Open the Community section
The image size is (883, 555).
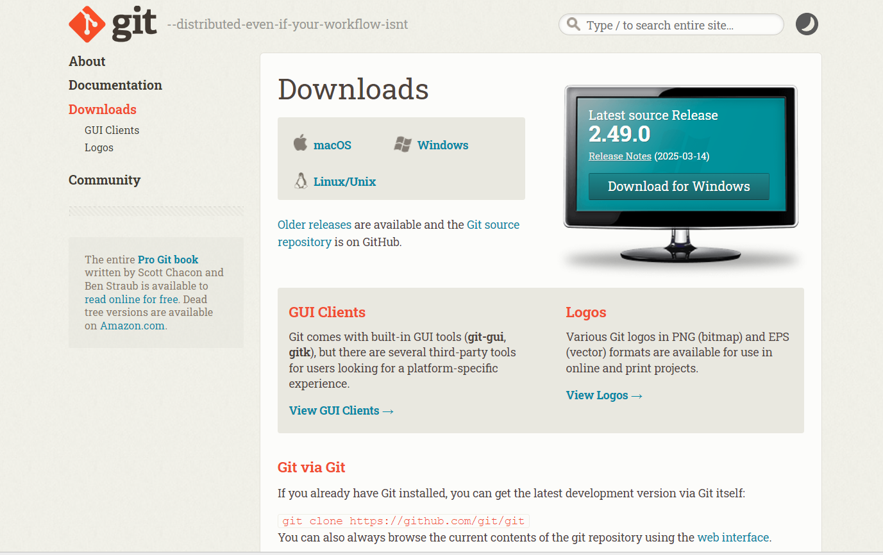coord(105,180)
